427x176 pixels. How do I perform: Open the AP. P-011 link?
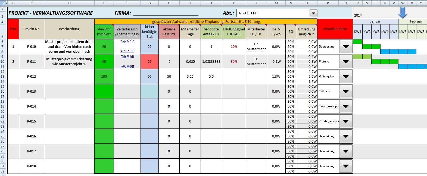coord(127,67)
